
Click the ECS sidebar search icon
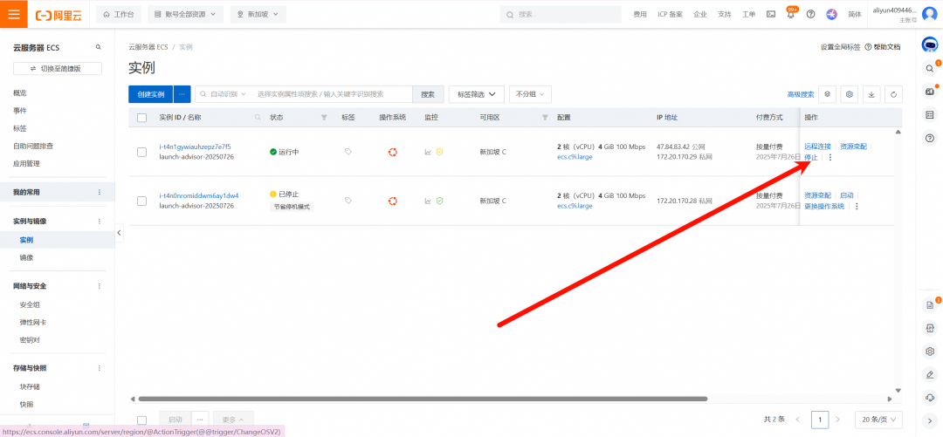(98, 47)
